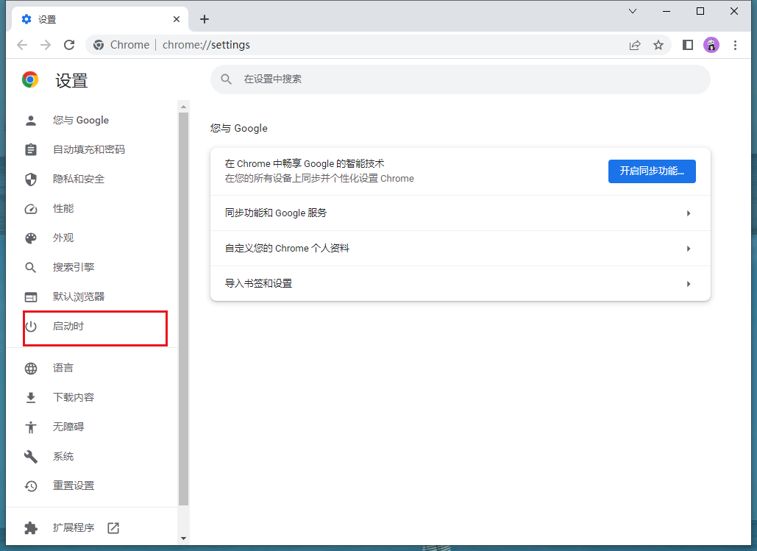Click the sidebar scrollbar up arrow
757x551 pixels.
(183, 106)
